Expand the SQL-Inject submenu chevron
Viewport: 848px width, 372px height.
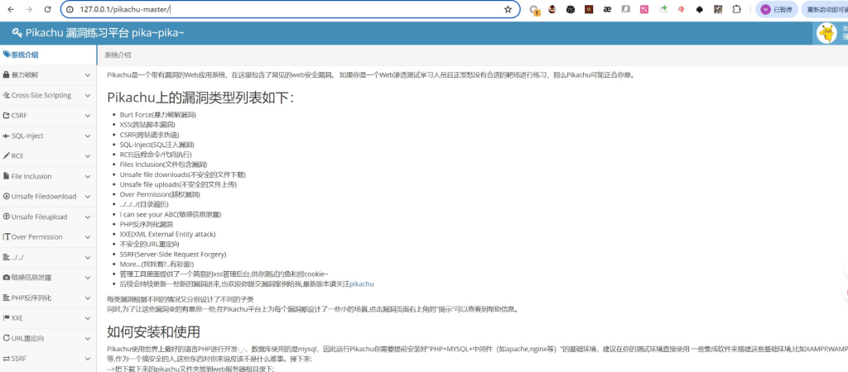click(x=88, y=136)
